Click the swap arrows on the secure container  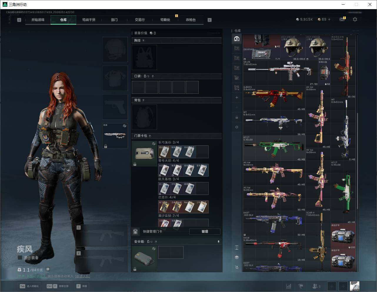[x=154, y=249]
